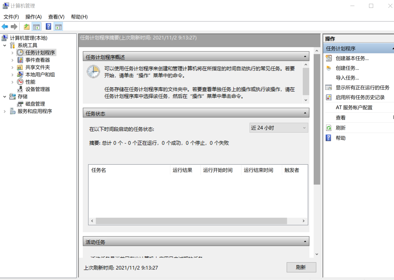The image size is (394, 280).
Task: Click the 共享文件夹 icon
Action: pos(20,67)
